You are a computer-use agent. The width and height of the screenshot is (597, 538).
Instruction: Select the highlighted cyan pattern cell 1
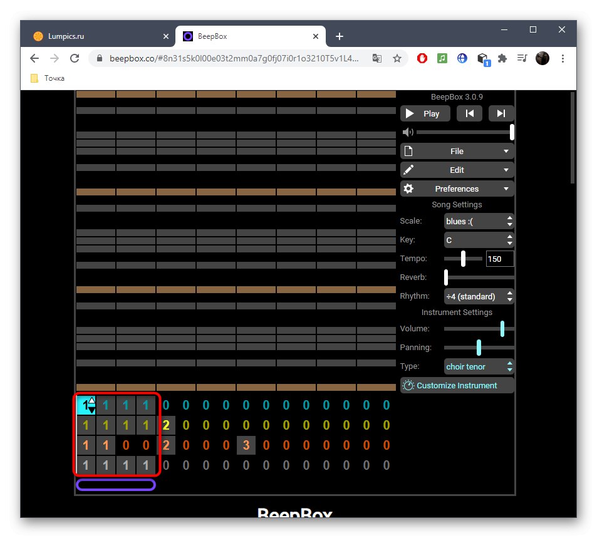pyautogui.click(x=86, y=405)
